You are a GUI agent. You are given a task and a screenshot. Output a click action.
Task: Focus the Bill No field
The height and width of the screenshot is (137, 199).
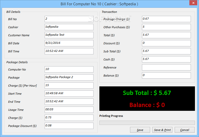[69, 19]
